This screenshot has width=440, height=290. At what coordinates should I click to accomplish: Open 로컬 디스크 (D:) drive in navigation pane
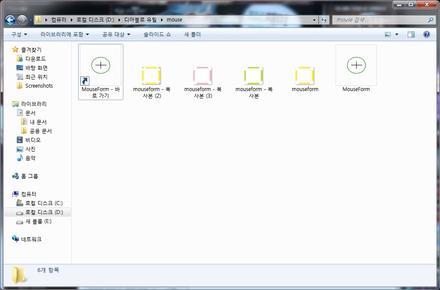click(37, 212)
